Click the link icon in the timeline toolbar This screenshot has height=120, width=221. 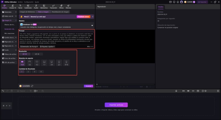click(193, 91)
